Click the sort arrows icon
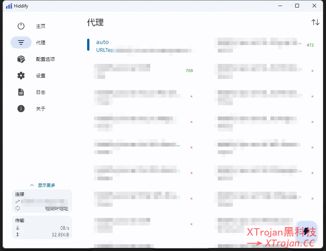Image resolution: width=326 pixels, height=251 pixels. [315, 22]
